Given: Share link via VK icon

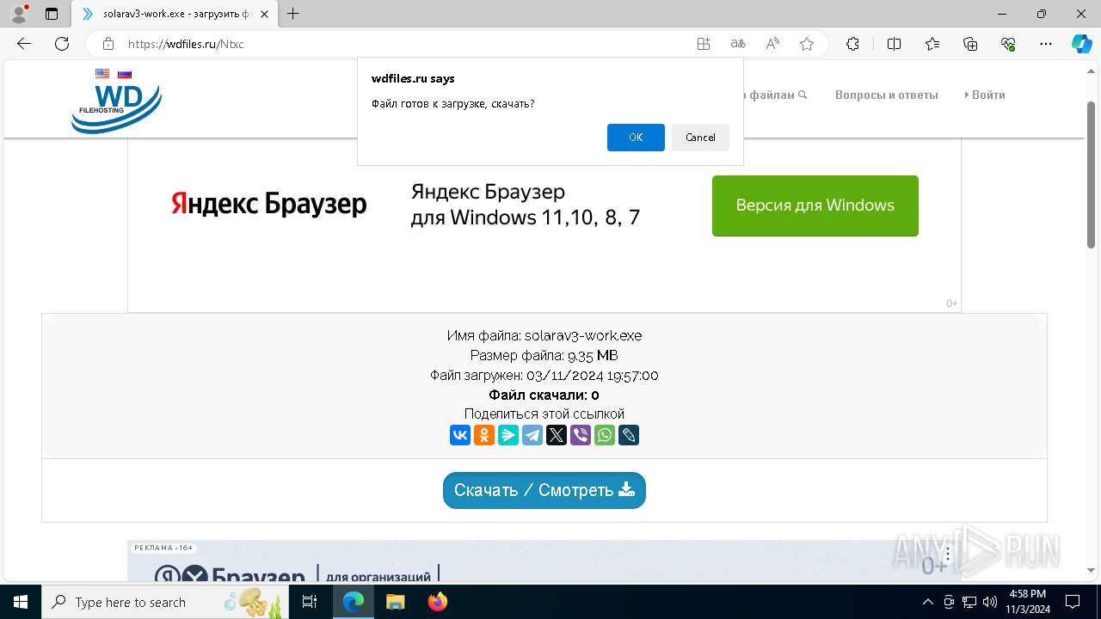Looking at the screenshot, I should pos(460,435).
